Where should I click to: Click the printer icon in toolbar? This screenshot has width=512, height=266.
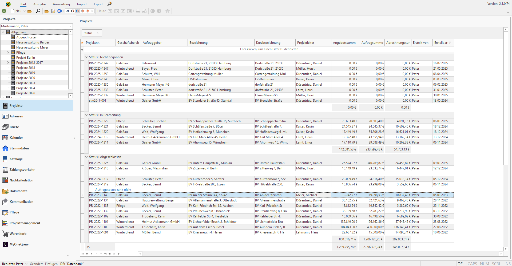(x=138, y=11)
